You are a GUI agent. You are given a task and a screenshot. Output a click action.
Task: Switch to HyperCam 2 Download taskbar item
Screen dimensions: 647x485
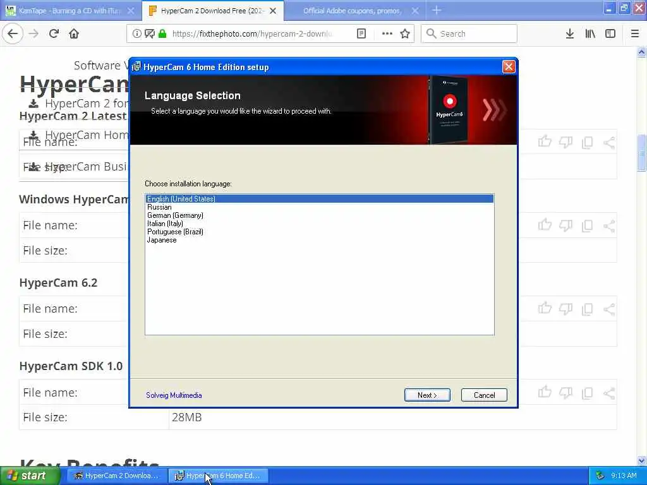coord(117,476)
